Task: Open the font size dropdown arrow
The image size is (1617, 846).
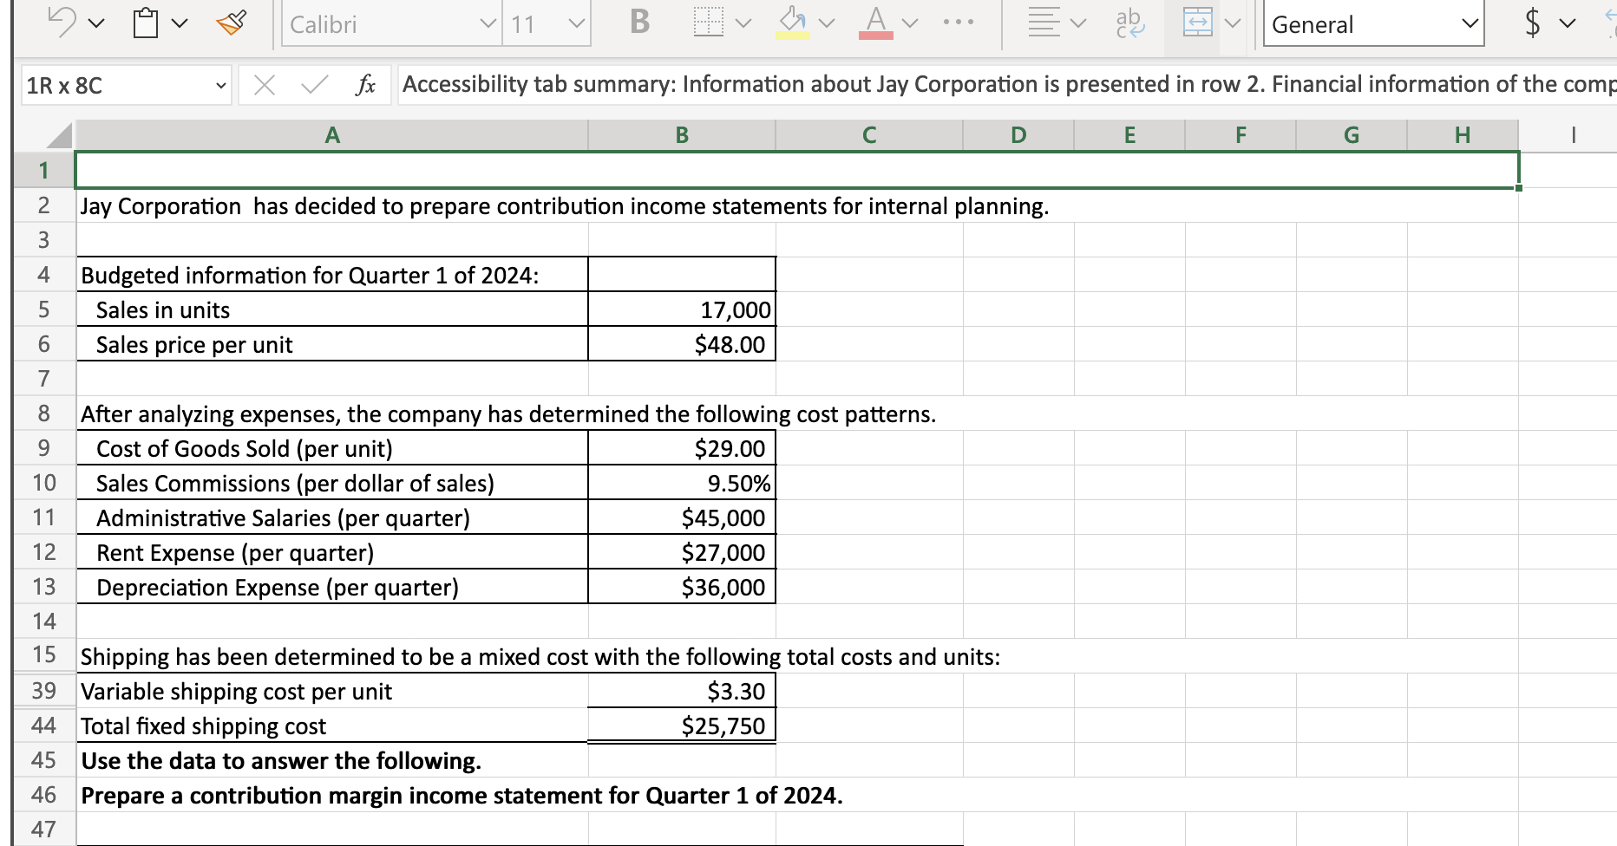Action: (x=576, y=24)
